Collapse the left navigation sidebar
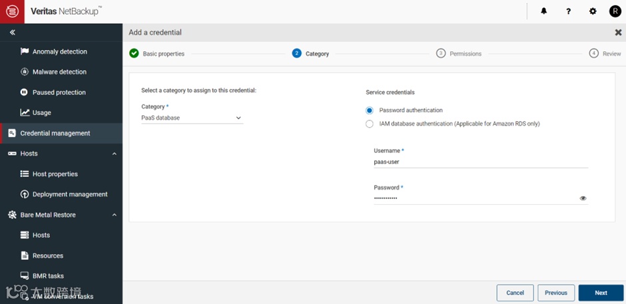626x304 pixels. coord(12,32)
